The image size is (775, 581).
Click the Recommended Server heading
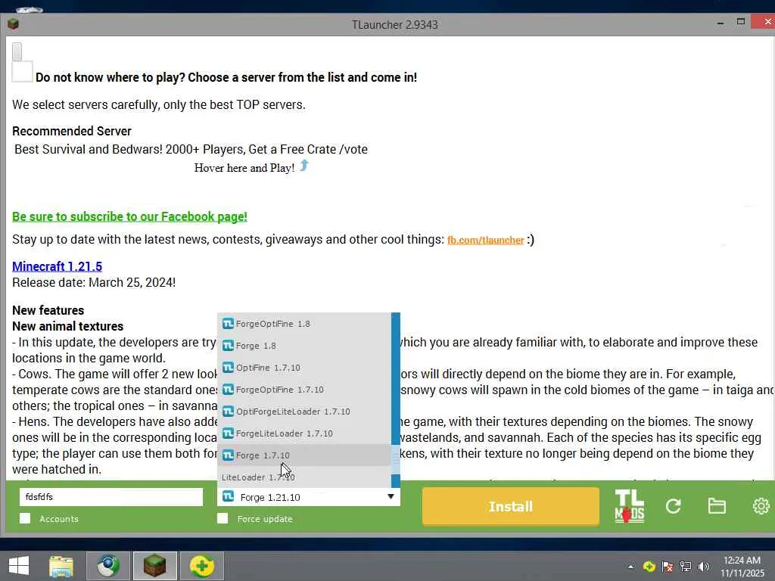pyautogui.click(x=72, y=131)
